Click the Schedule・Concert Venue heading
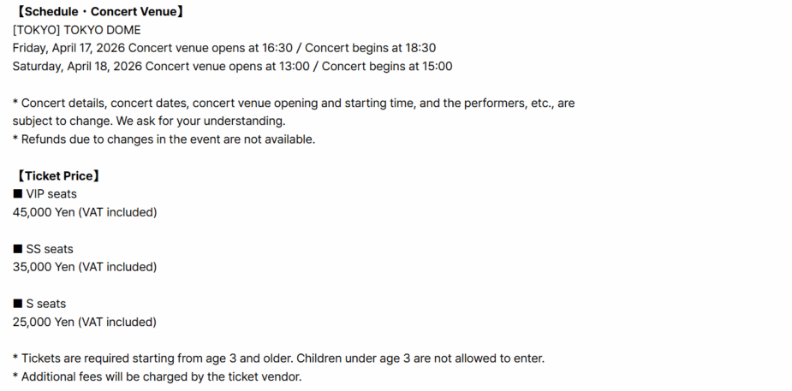 point(100,12)
